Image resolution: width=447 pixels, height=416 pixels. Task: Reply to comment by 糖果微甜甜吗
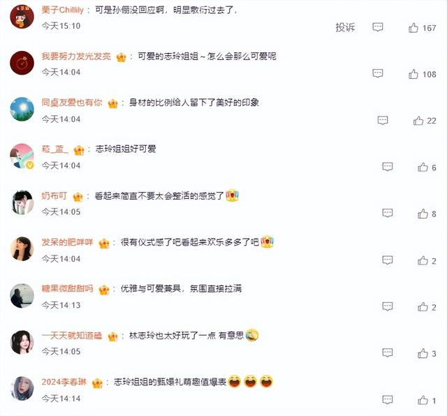pos(388,306)
